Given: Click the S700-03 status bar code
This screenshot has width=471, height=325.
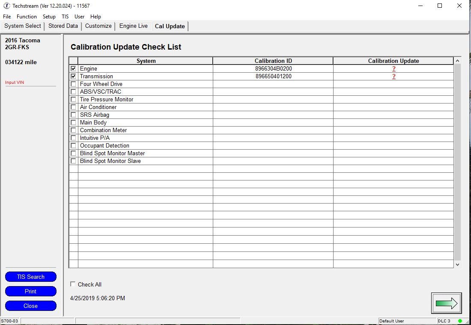Looking at the screenshot, I should point(9,321).
